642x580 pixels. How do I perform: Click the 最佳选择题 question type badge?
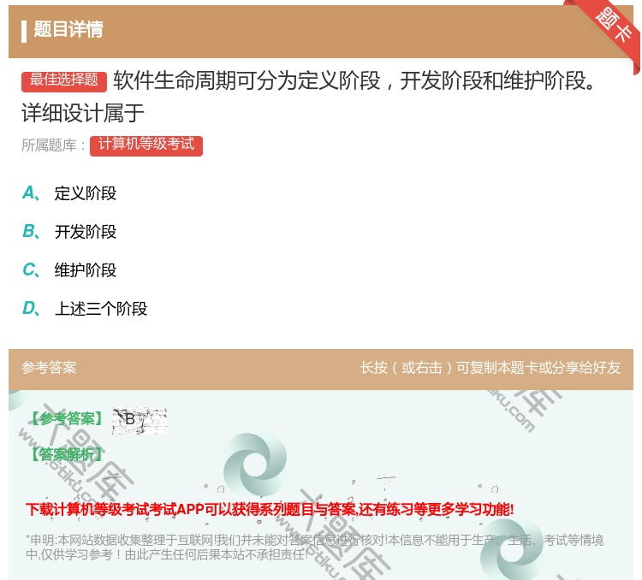[64, 80]
